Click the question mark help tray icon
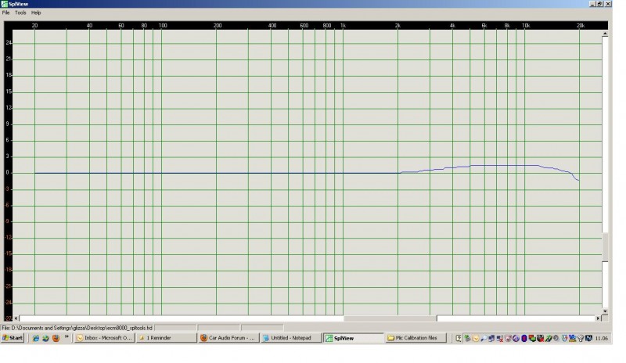 click(x=459, y=338)
